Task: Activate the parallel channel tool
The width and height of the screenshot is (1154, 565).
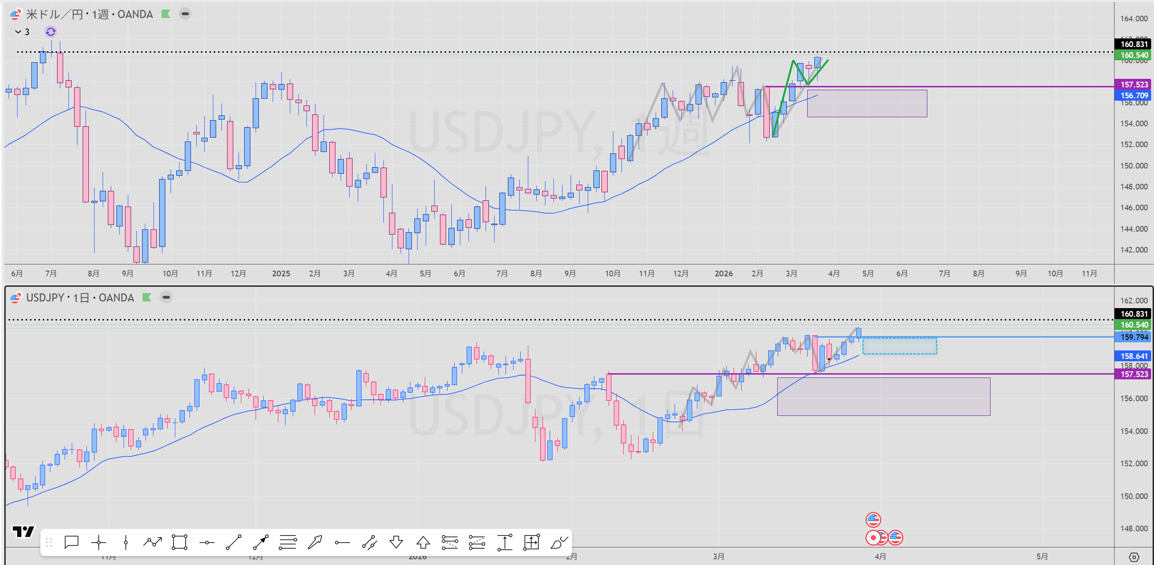Action: pyautogui.click(x=369, y=542)
